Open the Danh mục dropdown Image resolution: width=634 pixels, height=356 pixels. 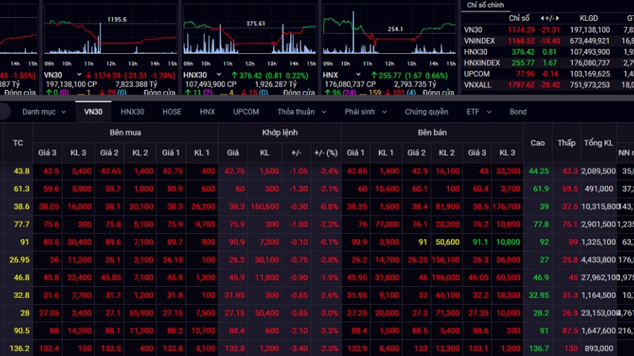tap(43, 112)
